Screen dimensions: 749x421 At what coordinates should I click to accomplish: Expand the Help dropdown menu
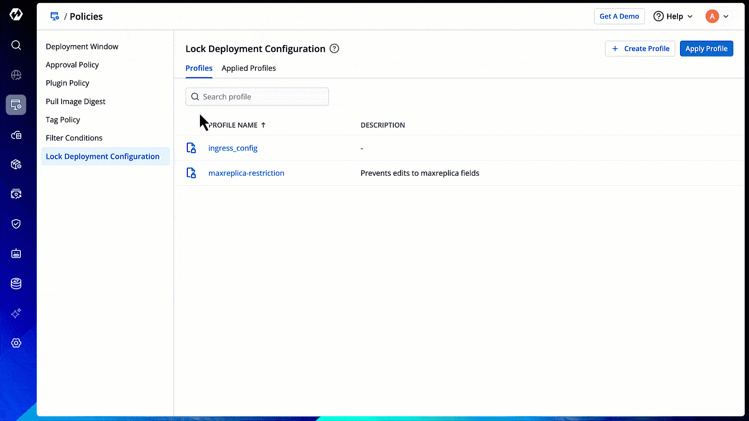(x=673, y=16)
